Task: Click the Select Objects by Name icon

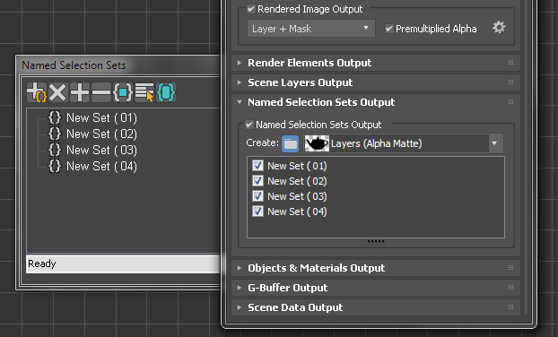Action: tap(144, 92)
